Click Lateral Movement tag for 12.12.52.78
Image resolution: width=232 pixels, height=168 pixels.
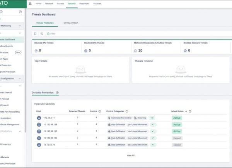click(x=138, y=145)
